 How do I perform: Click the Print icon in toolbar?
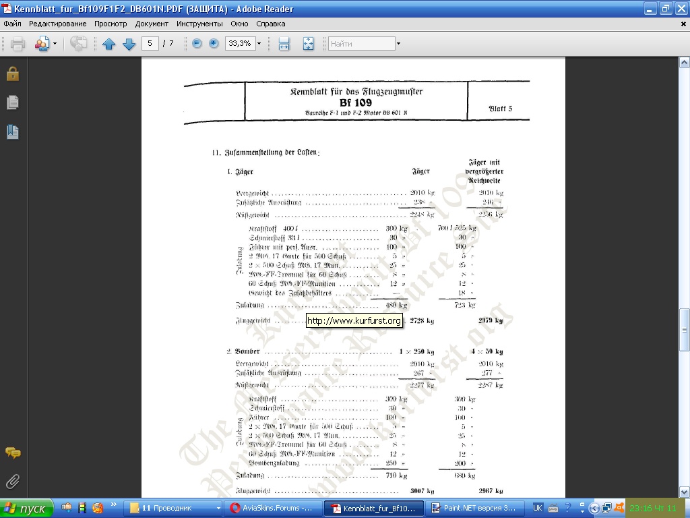click(18, 44)
